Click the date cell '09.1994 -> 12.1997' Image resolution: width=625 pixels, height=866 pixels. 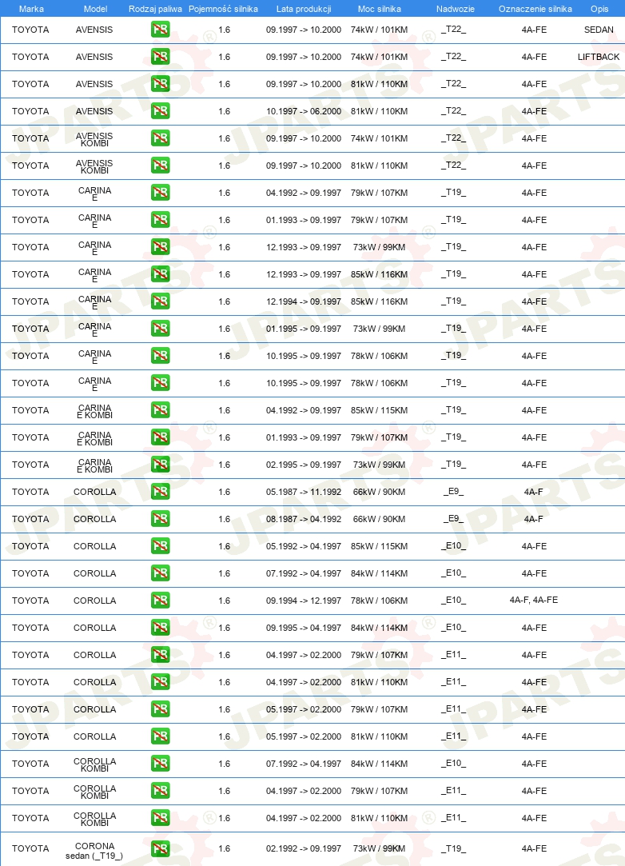tap(304, 601)
